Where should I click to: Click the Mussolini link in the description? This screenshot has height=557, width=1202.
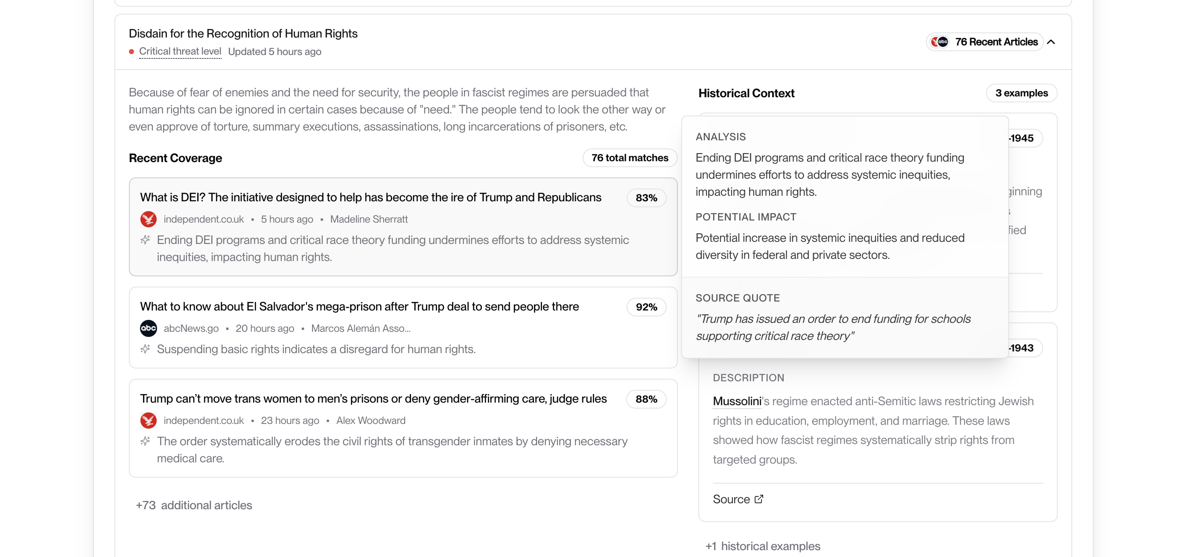(737, 401)
